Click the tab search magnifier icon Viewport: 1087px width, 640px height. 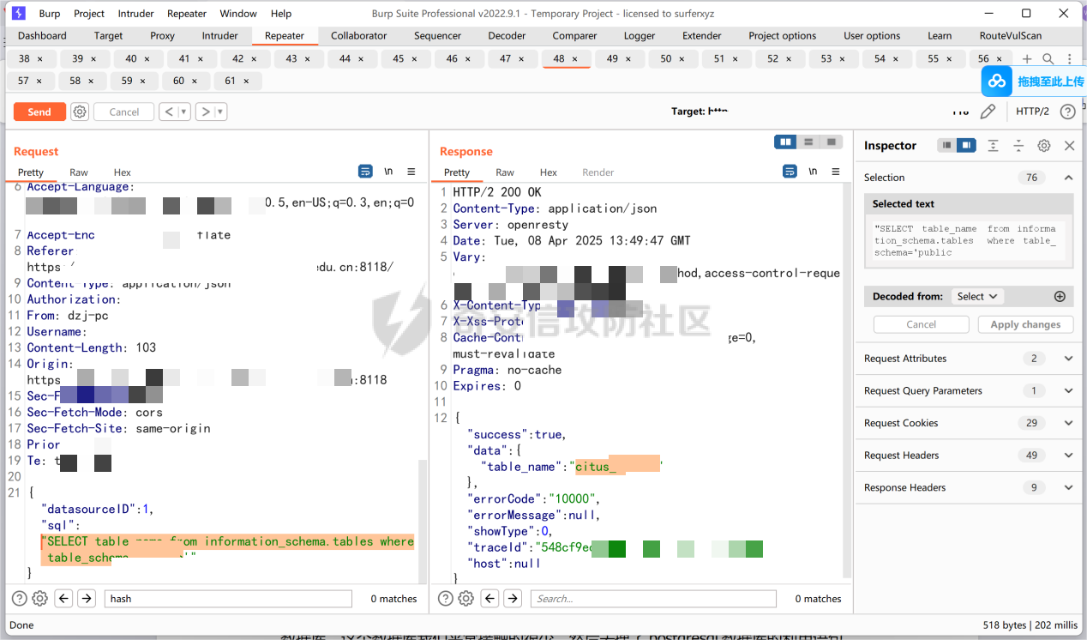[x=1048, y=59]
